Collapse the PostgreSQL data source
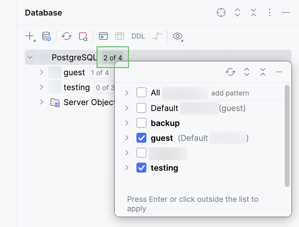299x227 pixels. click(x=30, y=57)
